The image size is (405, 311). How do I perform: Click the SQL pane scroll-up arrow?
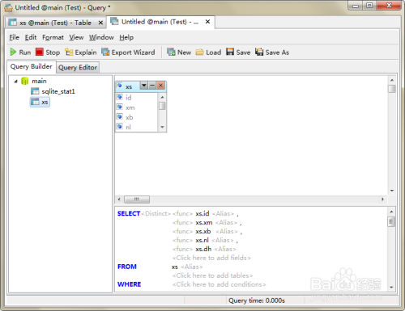(x=391, y=212)
